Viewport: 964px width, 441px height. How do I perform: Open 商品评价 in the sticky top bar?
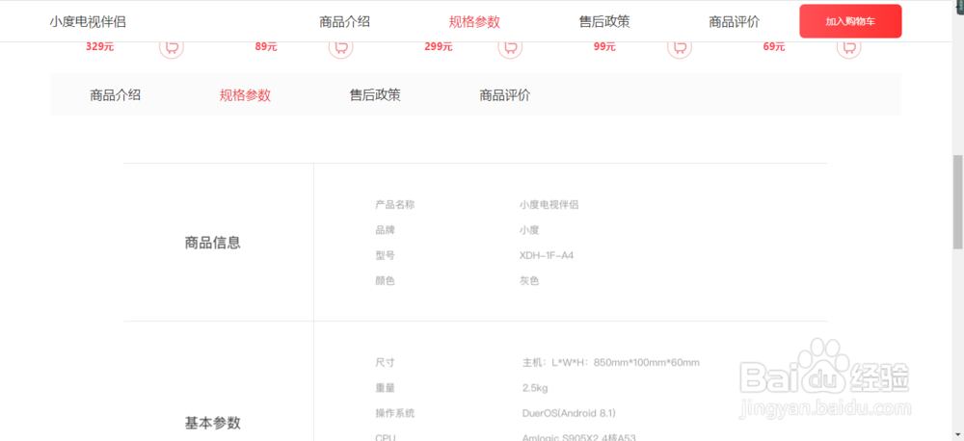734,22
